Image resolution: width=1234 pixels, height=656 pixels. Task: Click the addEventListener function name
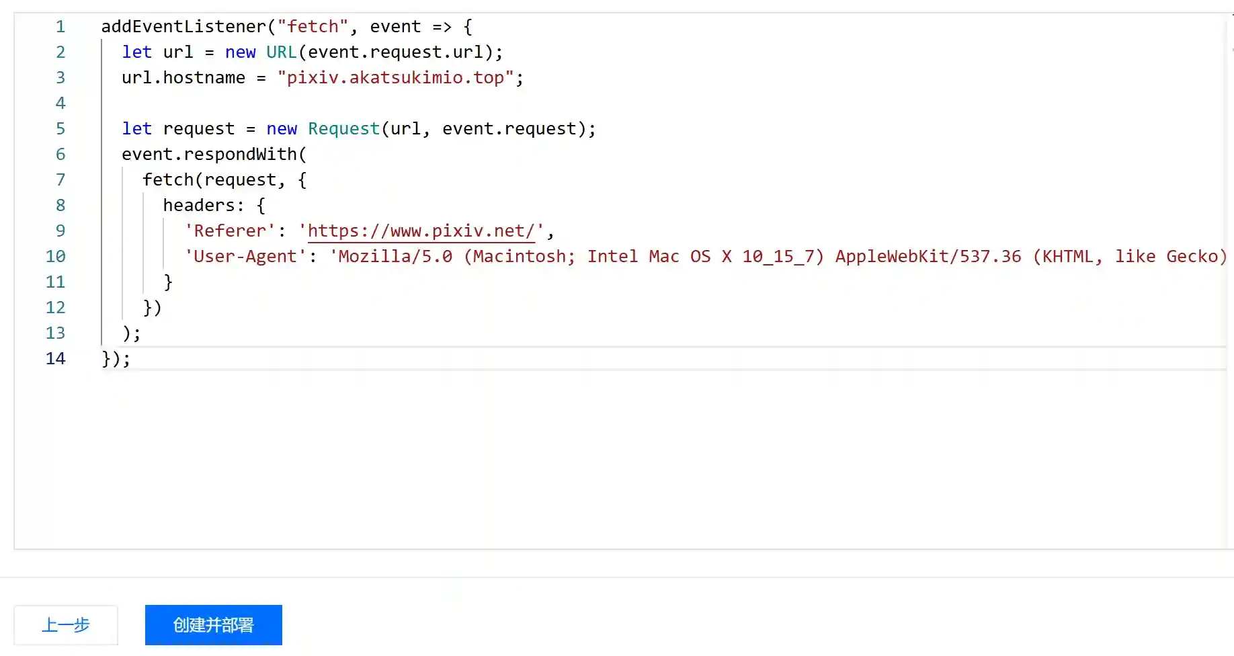[183, 27]
